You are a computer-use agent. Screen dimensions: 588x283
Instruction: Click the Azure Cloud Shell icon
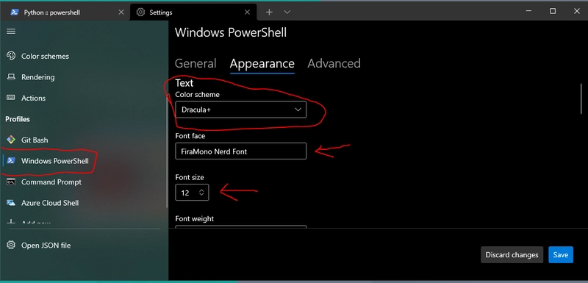(11, 203)
